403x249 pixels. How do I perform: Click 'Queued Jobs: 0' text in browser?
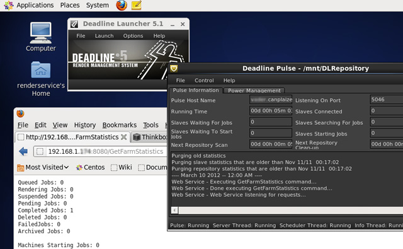(x=40, y=182)
